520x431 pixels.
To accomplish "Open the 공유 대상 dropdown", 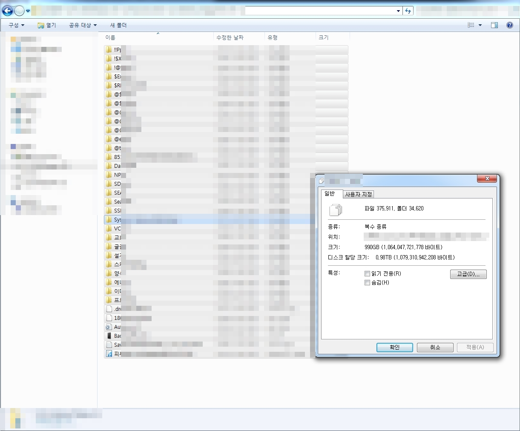I will pyautogui.click(x=83, y=25).
